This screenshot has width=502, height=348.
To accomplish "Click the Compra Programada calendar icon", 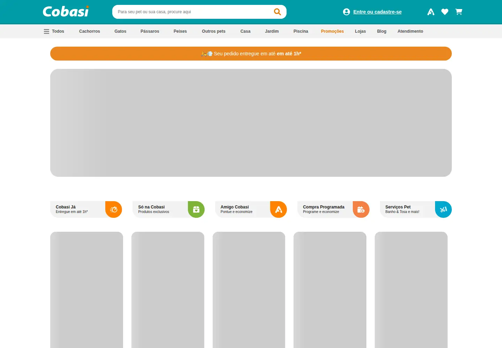I will pos(361,209).
